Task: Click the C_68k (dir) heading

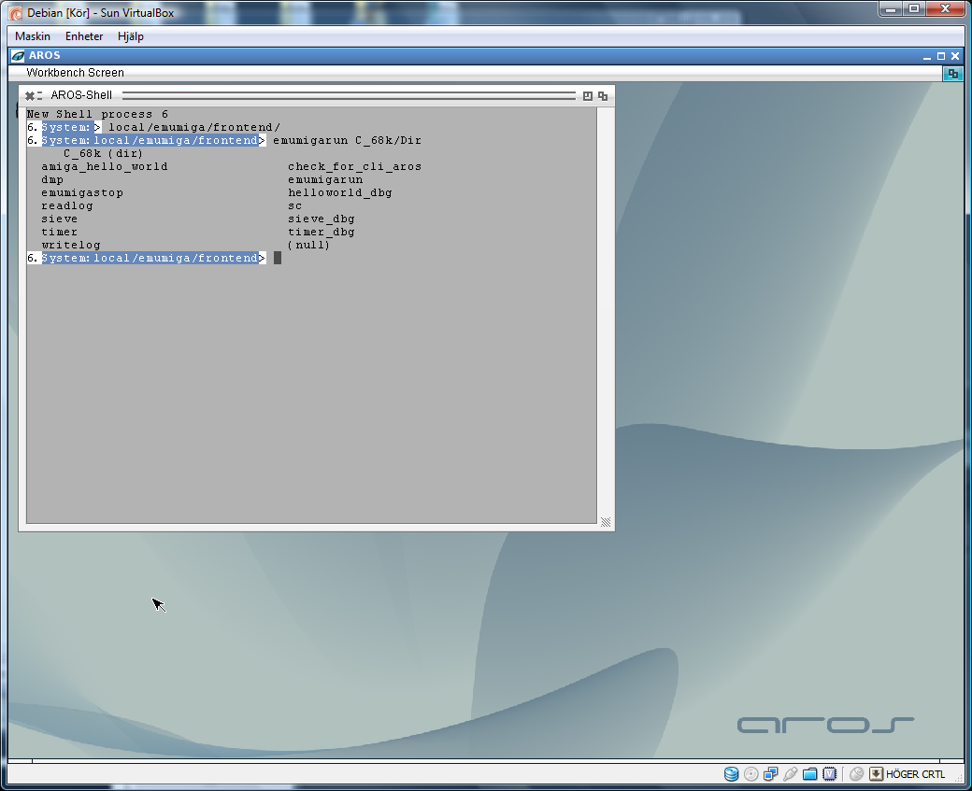Action: [103, 153]
